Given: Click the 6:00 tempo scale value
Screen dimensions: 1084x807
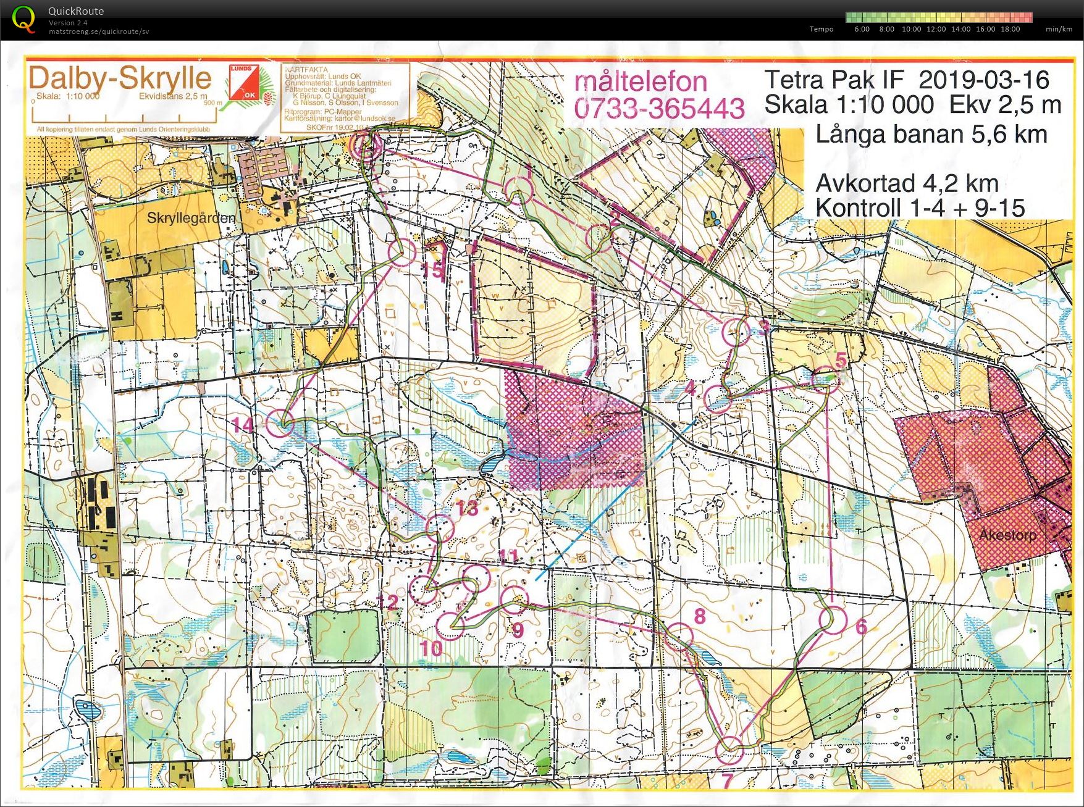Looking at the screenshot, I should tap(862, 29).
